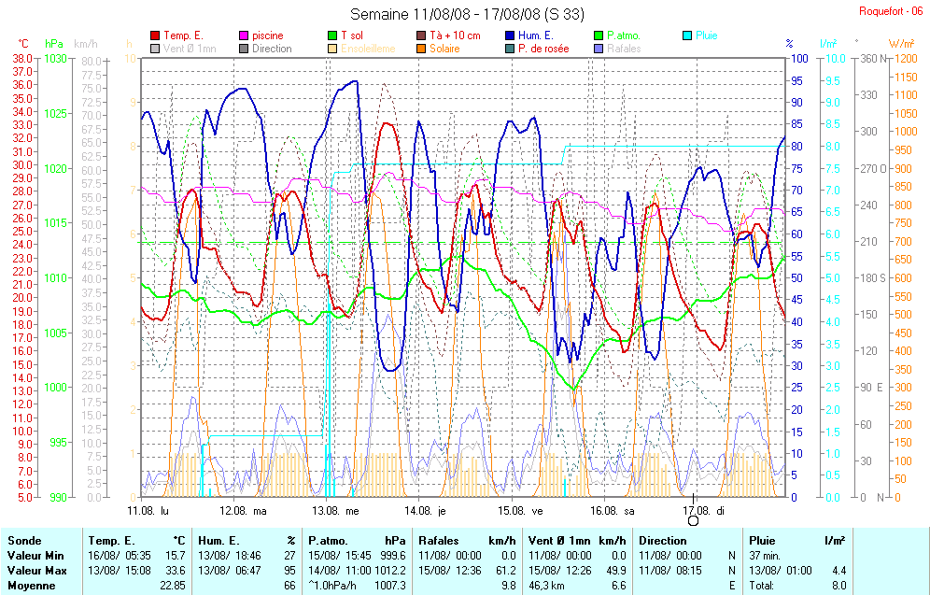The width and height of the screenshot is (930, 595).
Task: Click the Roquefort - 06 station label
Action: pyautogui.click(x=891, y=11)
